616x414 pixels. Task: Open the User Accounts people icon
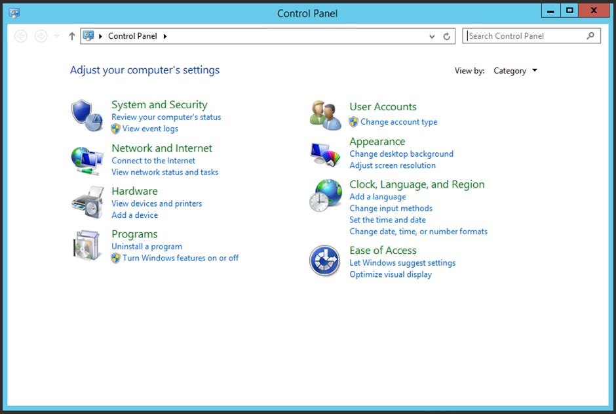click(x=325, y=115)
